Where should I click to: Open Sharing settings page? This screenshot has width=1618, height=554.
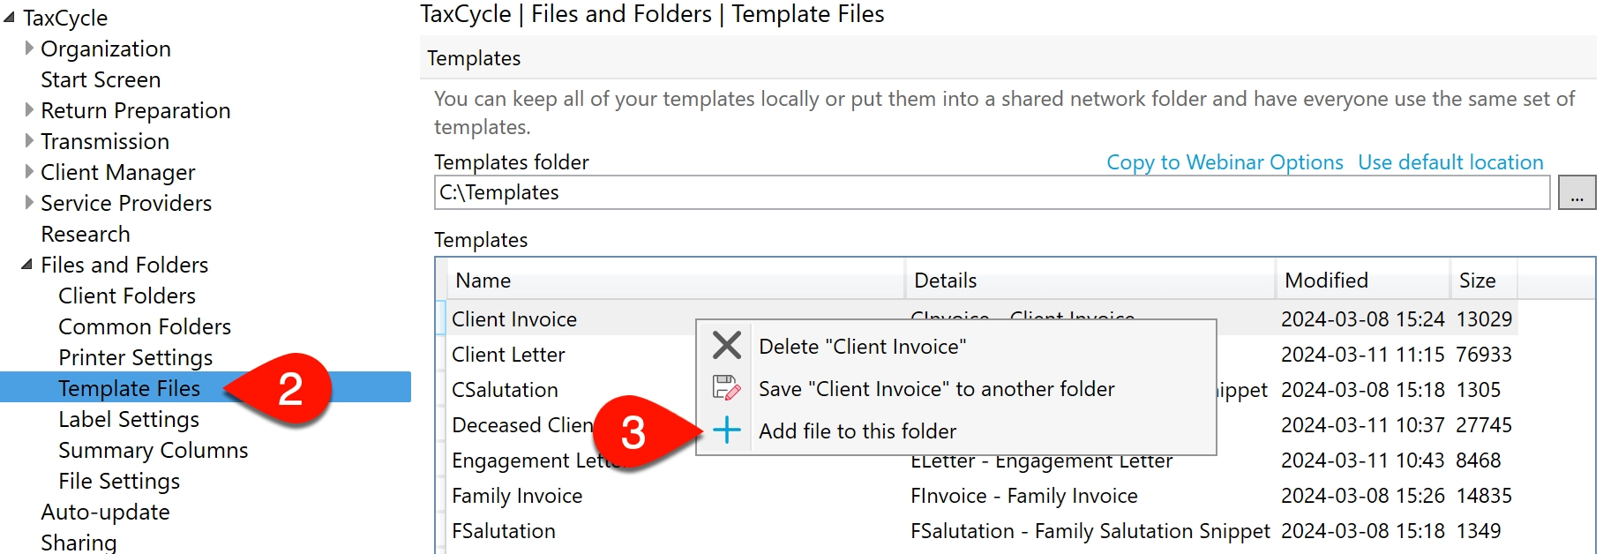pyautogui.click(x=79, y=542)
